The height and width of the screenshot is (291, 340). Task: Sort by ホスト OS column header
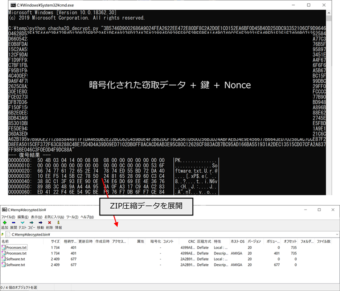coord(238,241)
